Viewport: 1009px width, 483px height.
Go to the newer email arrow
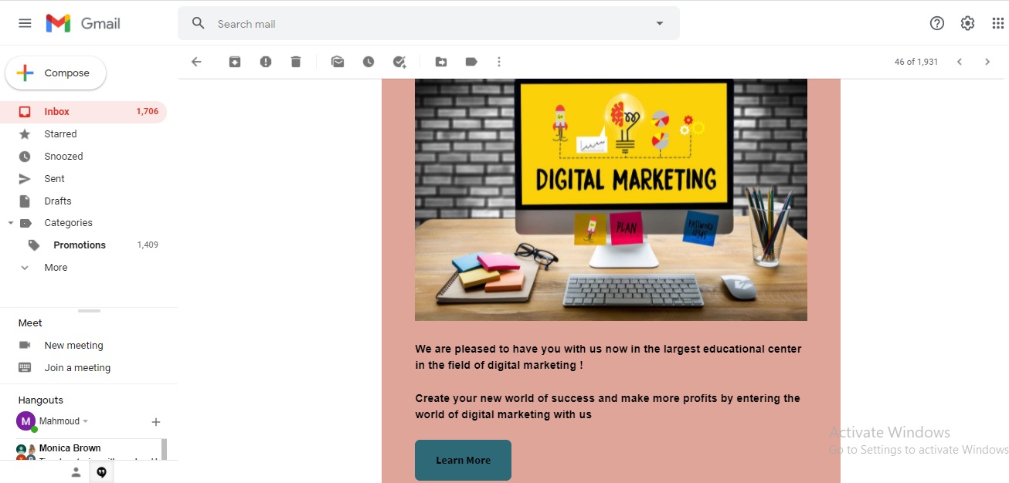point(960,62)
